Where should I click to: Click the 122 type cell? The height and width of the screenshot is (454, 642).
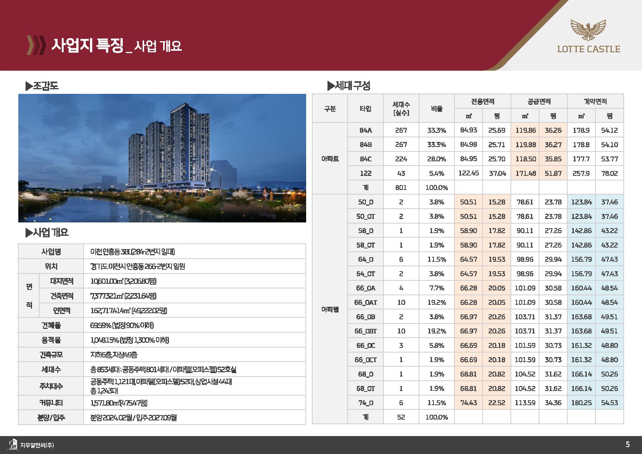(366, 173)
